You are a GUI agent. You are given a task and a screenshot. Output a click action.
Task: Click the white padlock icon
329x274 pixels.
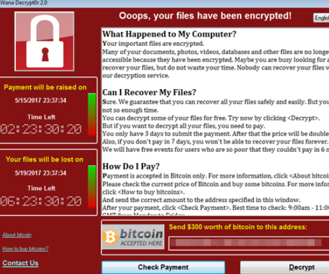[45, 41]
